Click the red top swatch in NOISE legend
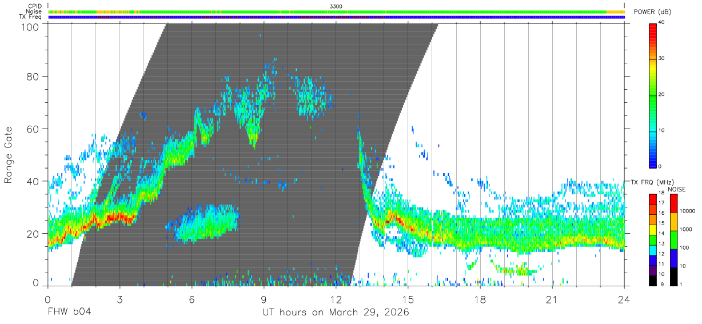The height and width of the screenshot is (324, 702). click(674, 203)
